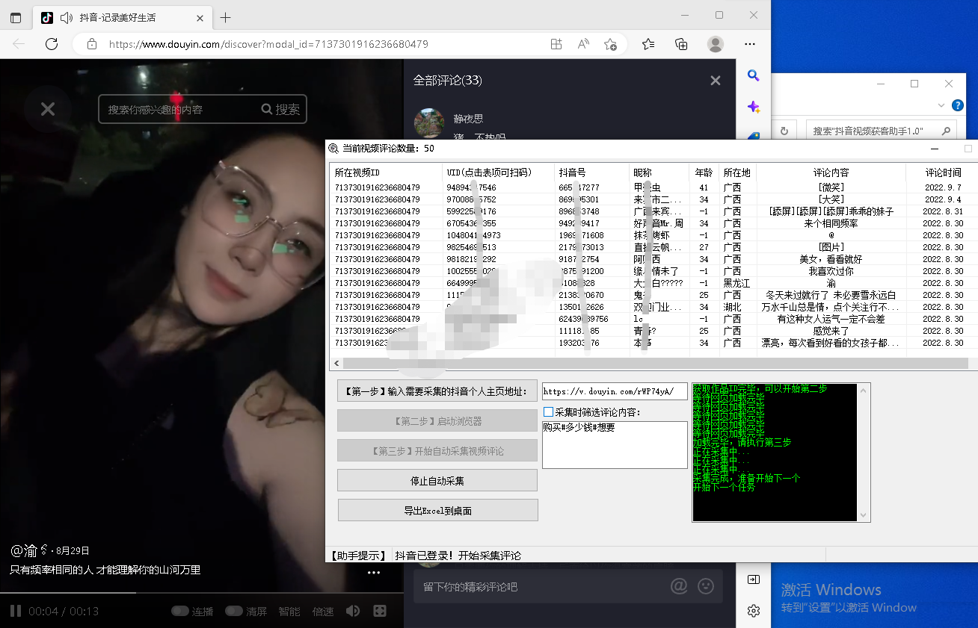Click the @ mention icon in comment box
Viewport: 978px width, 628px height.
pyautogui.click(x=679, y=586)
